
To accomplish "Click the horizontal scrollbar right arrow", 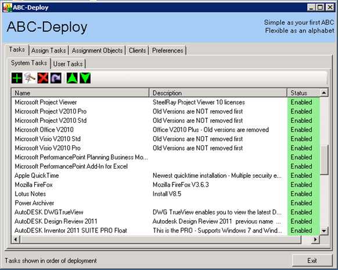I will point(315,239).
